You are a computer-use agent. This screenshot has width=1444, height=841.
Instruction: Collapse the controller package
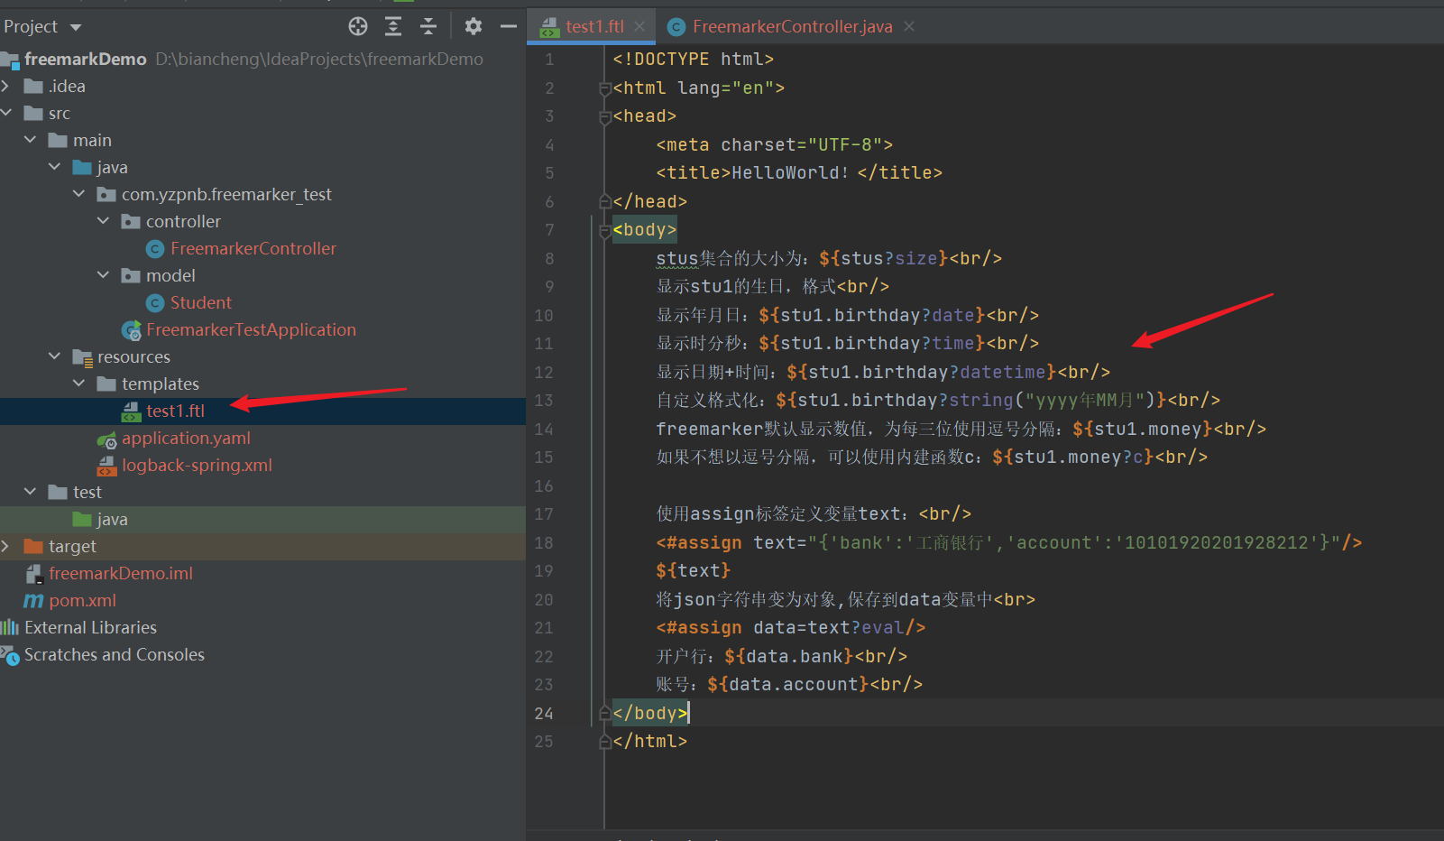point(103,221)
